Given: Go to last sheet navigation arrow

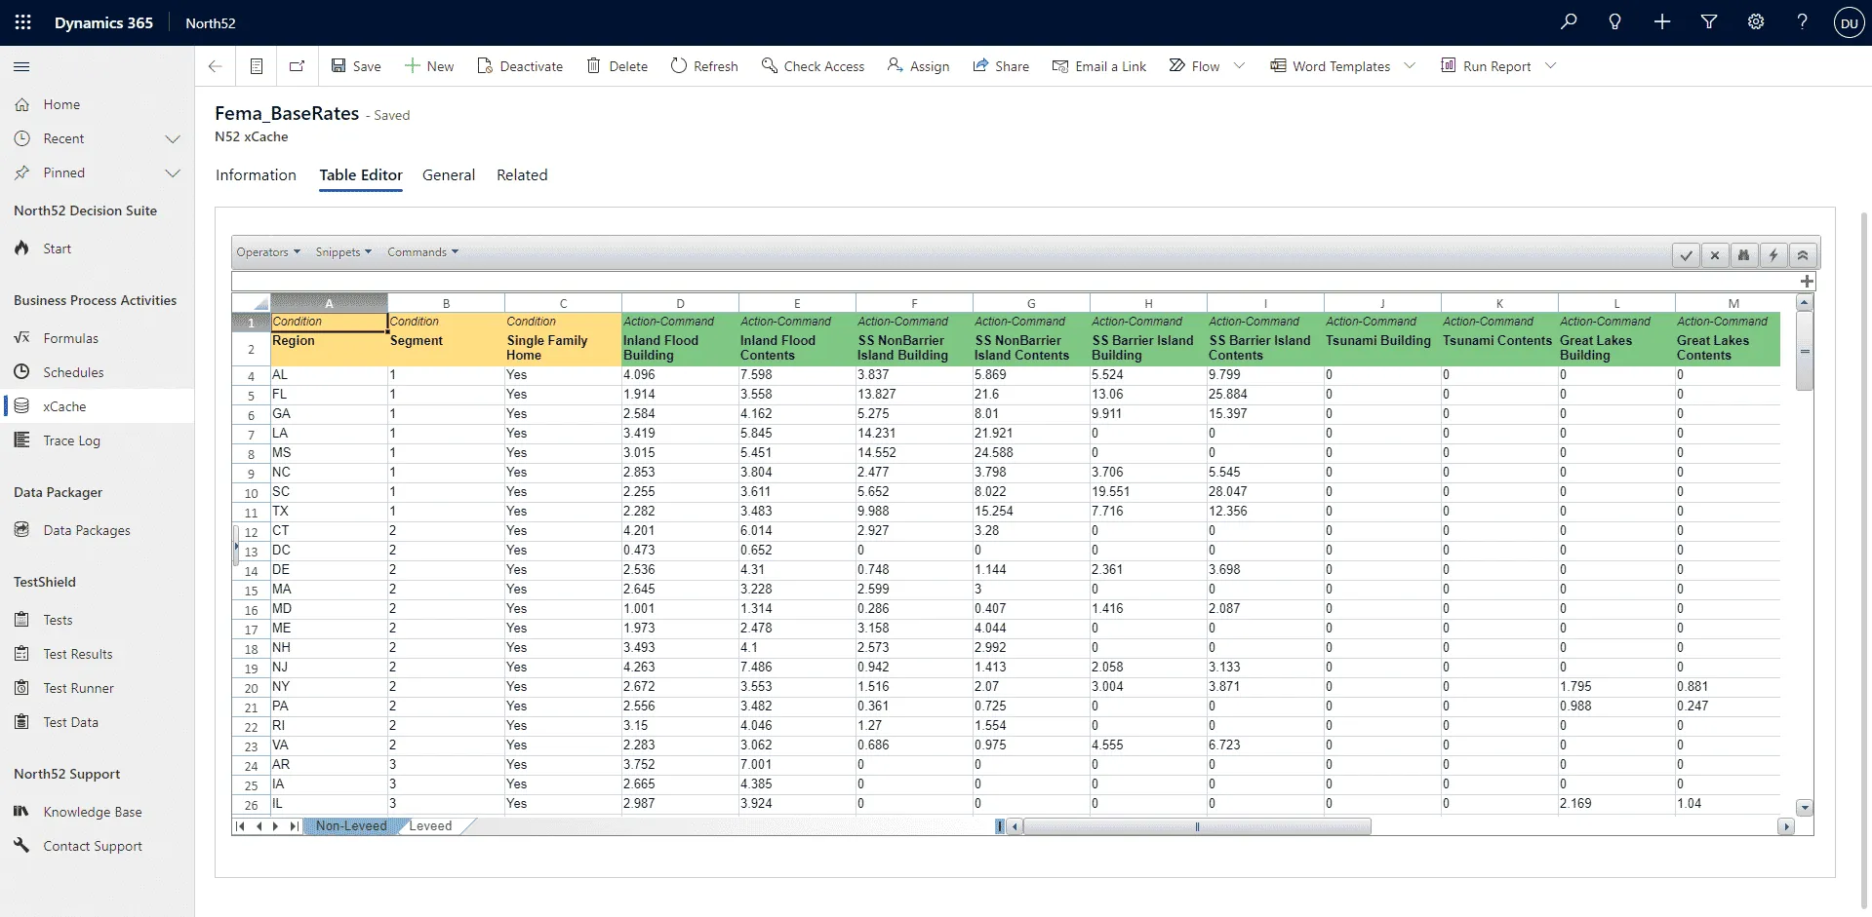Looking at the screenshot, I should click(x=294, y=826).
